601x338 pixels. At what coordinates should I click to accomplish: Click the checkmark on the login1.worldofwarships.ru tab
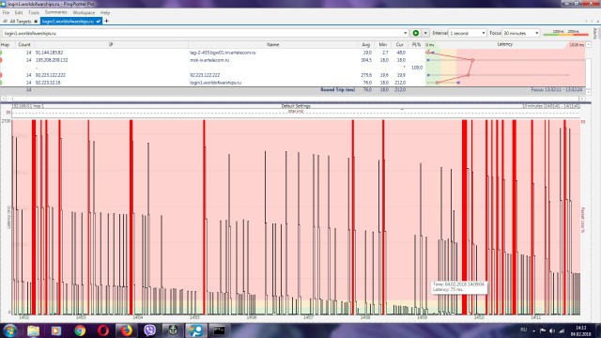(x=99, y=22)
